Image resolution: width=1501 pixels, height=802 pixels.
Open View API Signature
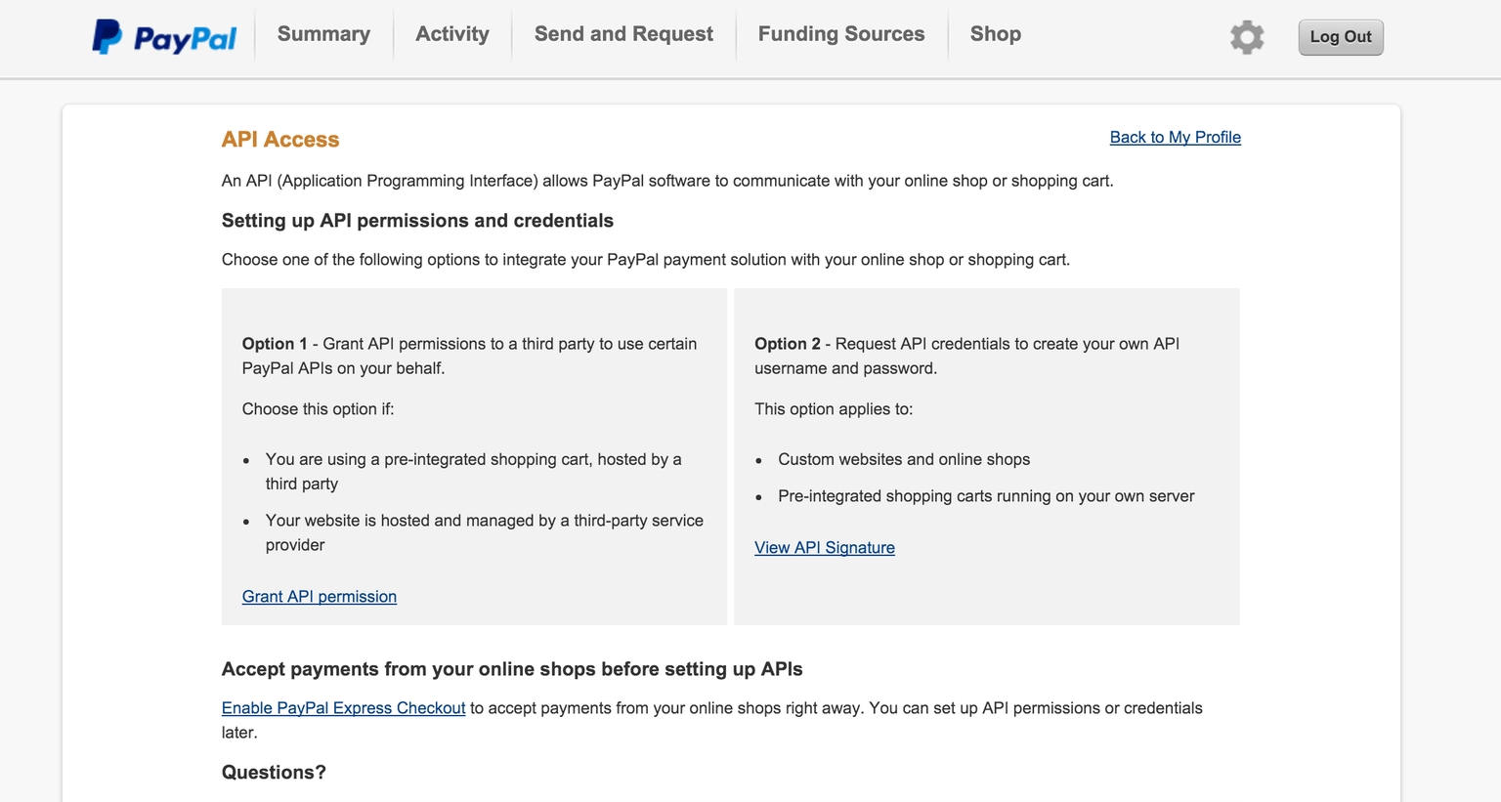tap(824, 547)
